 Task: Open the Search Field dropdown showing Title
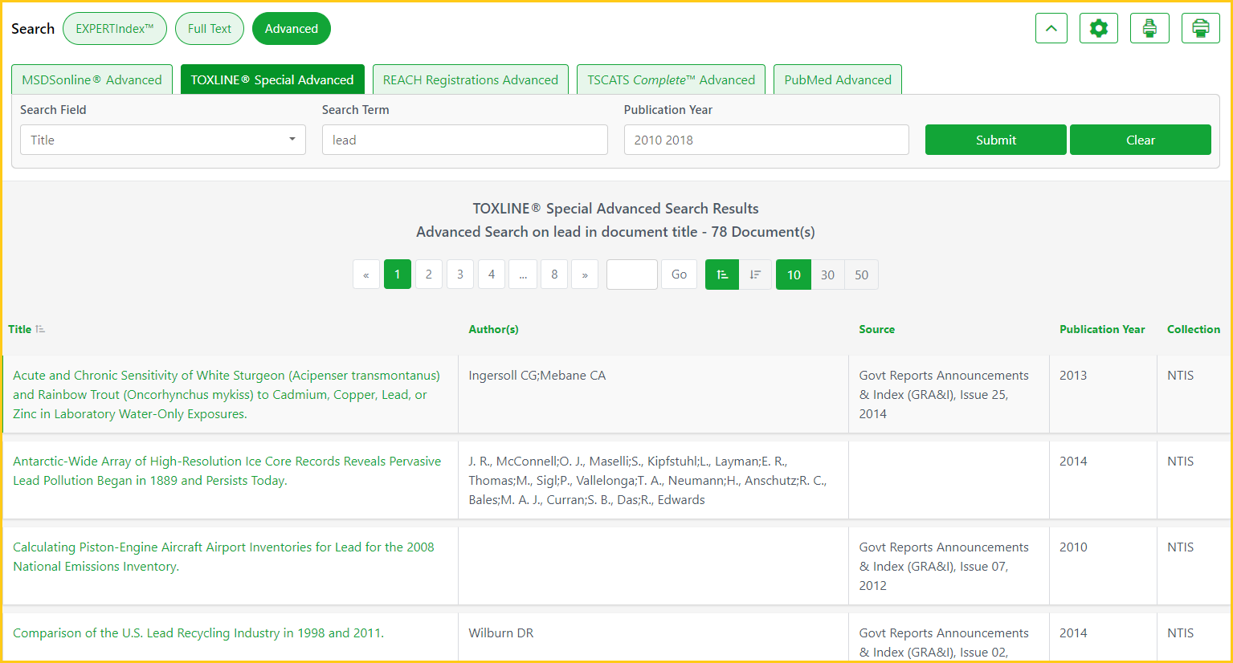click(162, 140)
